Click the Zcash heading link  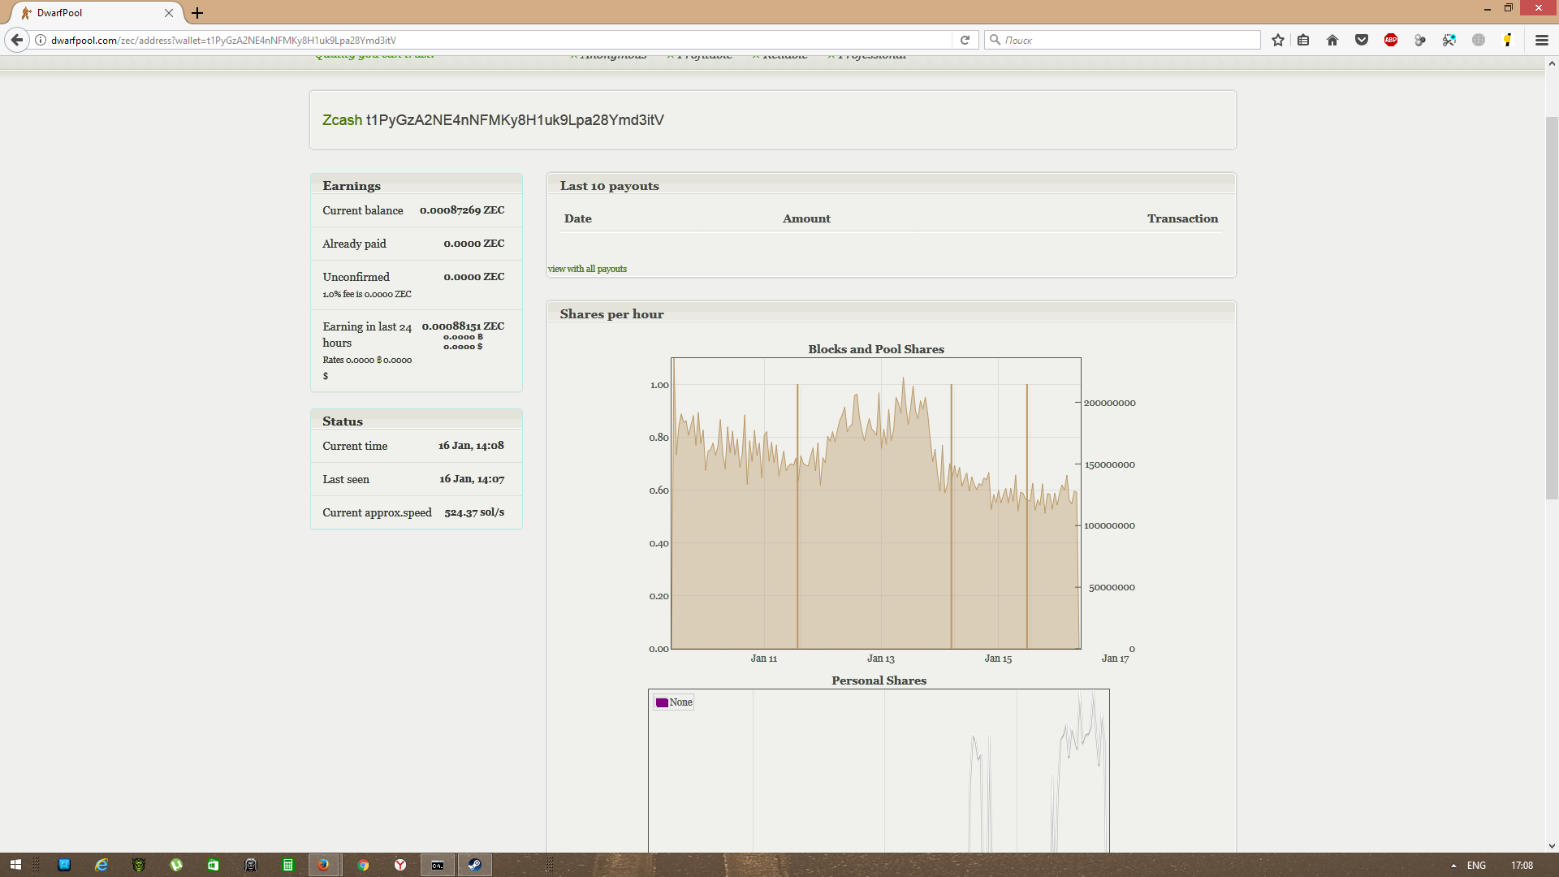tap(342, 120)
